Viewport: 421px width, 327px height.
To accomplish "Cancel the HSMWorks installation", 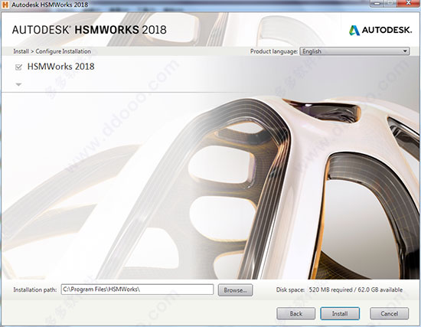I will pyautogui.click(x=390, y=313).
